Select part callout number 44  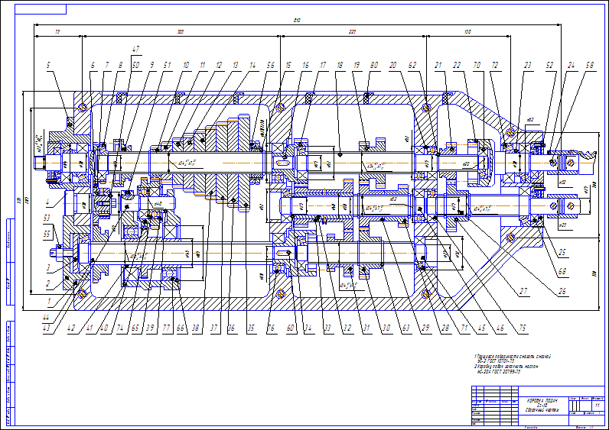coord(46,317)
